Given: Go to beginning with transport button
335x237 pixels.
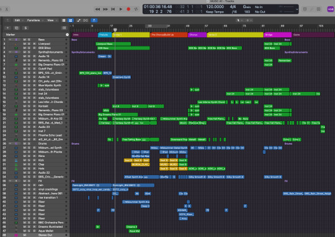Looking at the screenshot, I should (x=113, y=9).
